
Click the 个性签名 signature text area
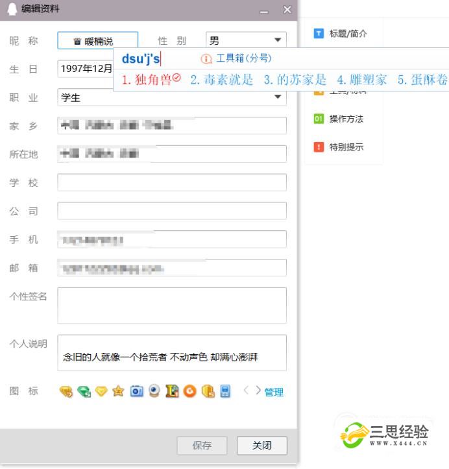click(172, 305)
